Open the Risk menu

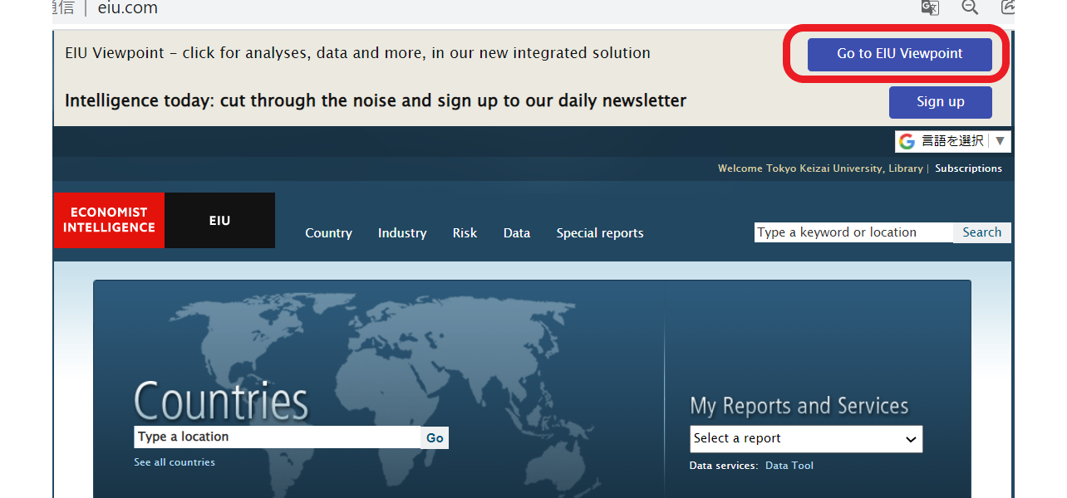(465, 233)
